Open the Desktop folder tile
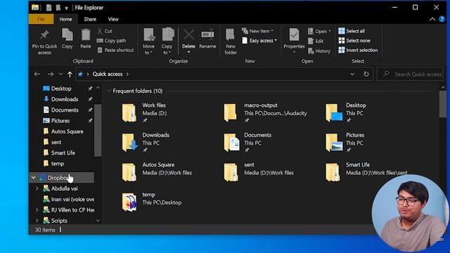450x253 pixels. point(346,113)
